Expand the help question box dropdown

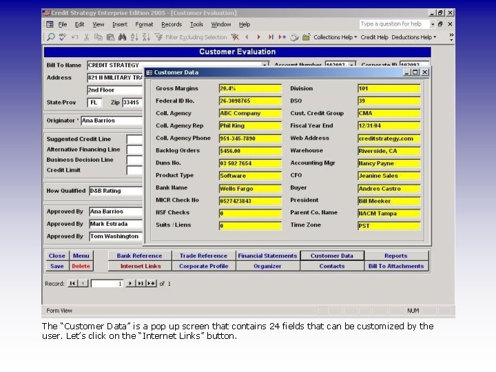tap(433, 24)
